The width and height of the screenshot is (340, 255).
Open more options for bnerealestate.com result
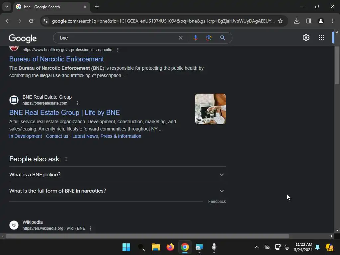(77, 103)
